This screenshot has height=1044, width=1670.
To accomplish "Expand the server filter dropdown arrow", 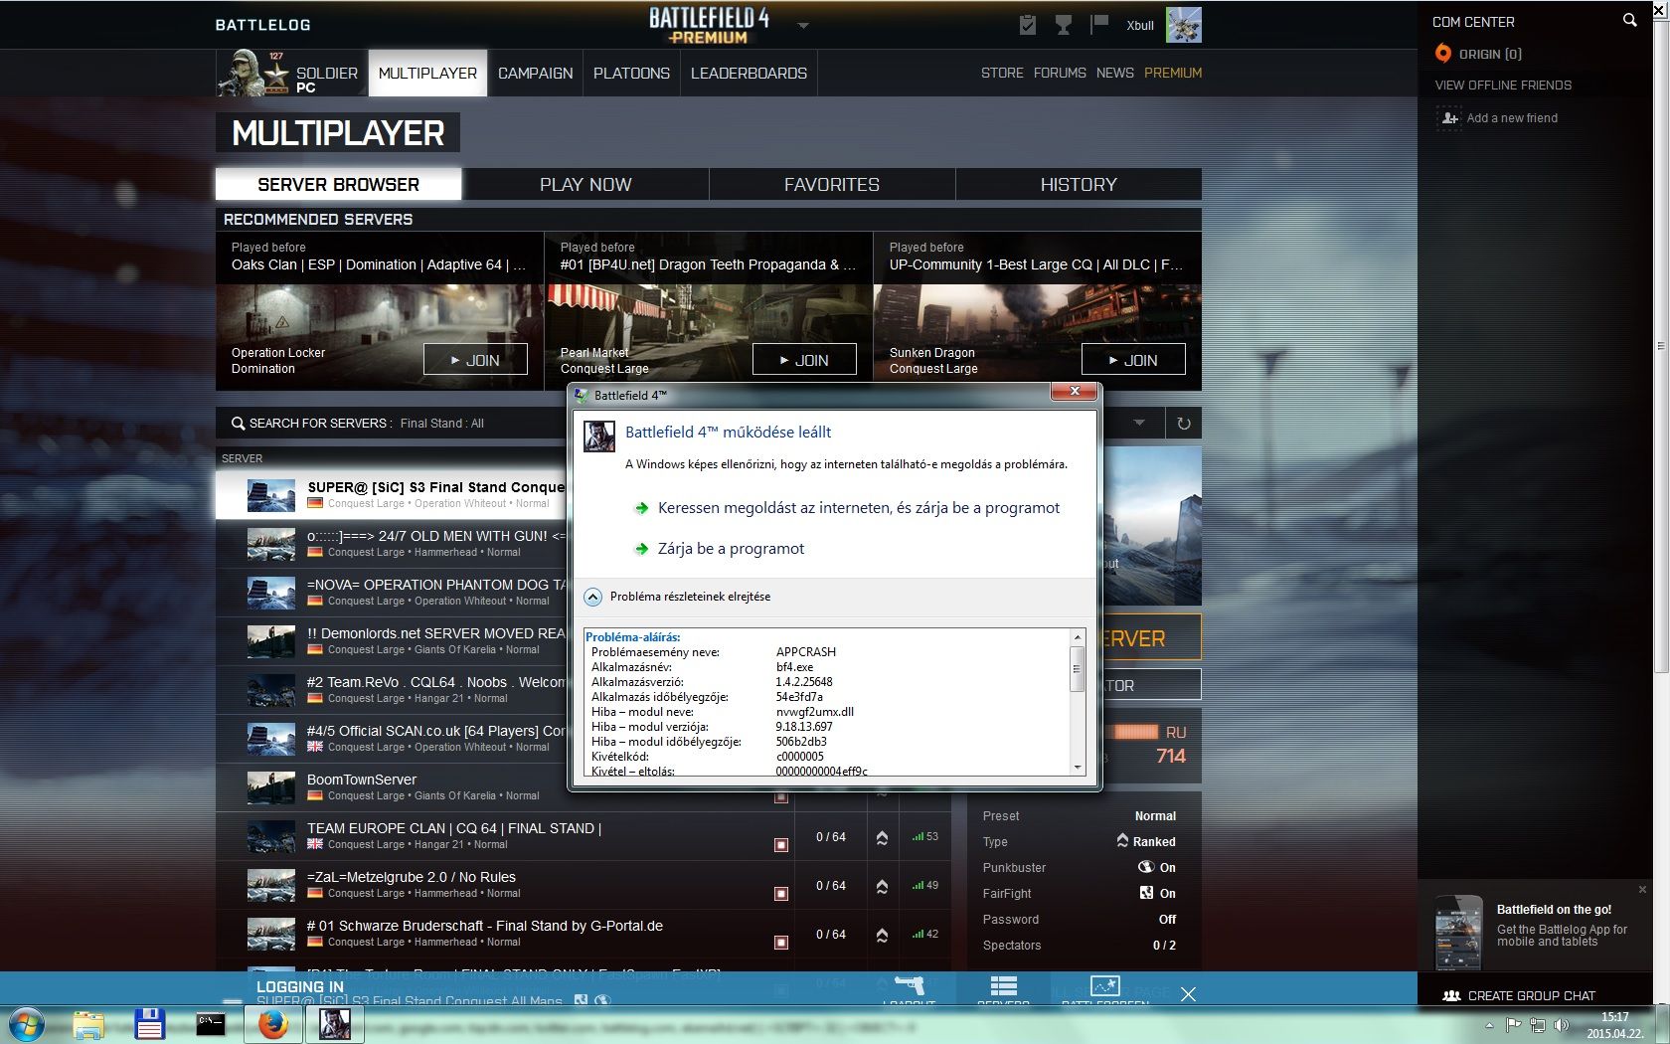I will click(x=1139, y=423).
